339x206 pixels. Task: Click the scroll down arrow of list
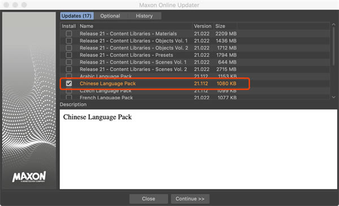click(x=333, y=97)
